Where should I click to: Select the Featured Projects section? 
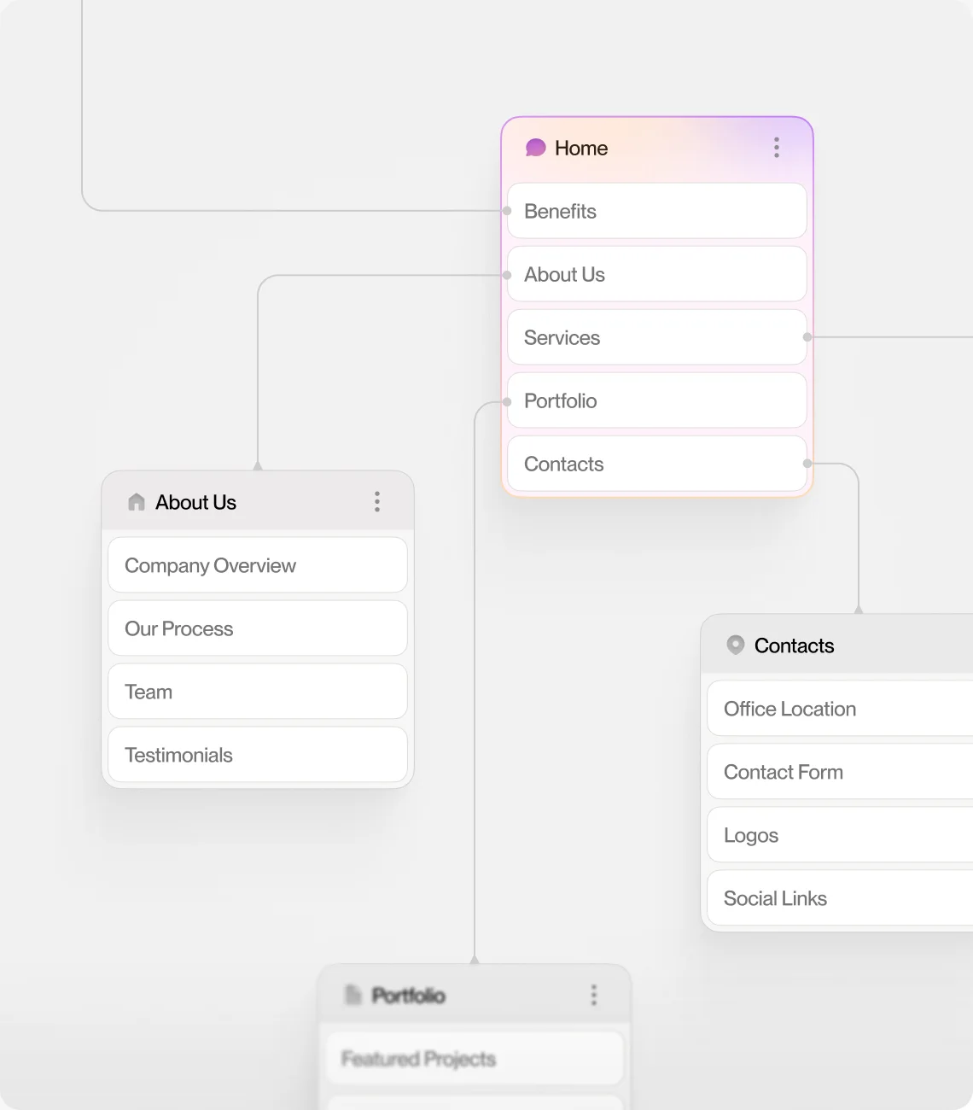[x=475, y=1059]
